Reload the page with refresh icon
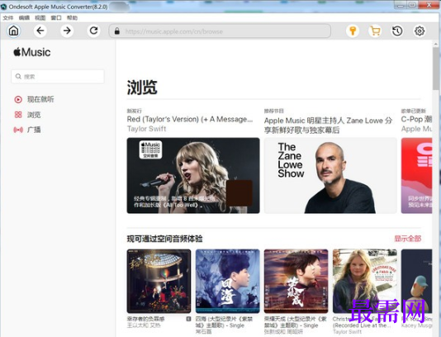This screenshot has height=337, width=441. [93, 31]
